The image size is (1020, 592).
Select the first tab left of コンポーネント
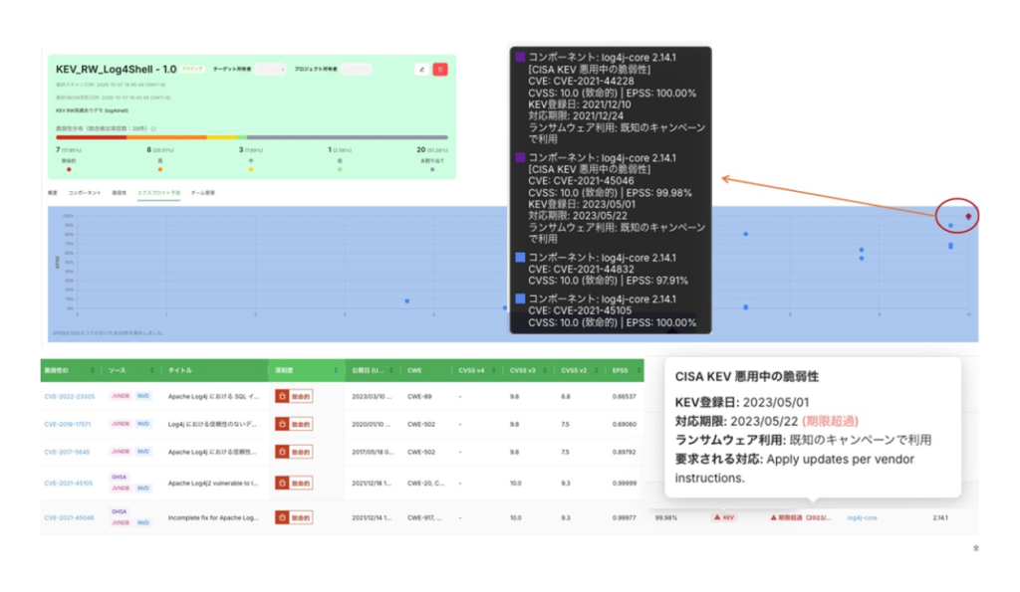click(53, 193)
